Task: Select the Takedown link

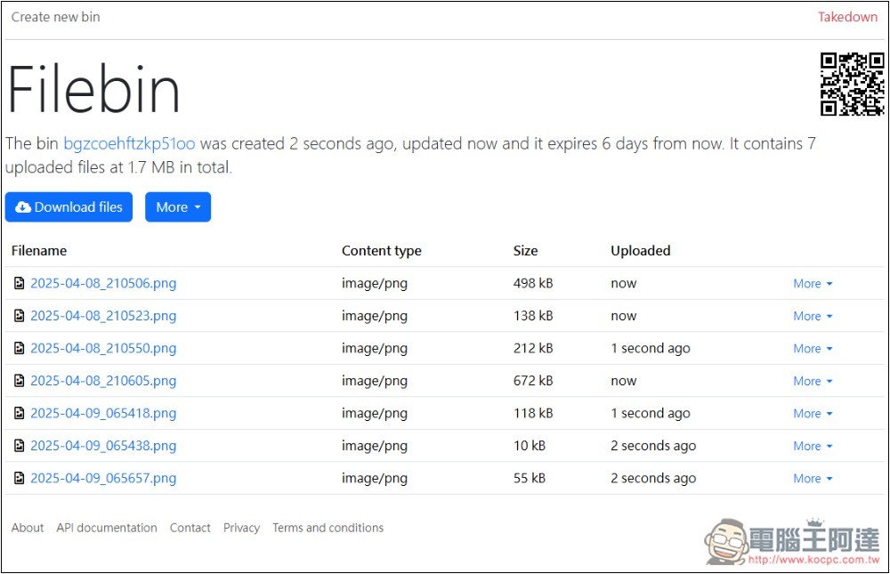Action: (847, 17)
